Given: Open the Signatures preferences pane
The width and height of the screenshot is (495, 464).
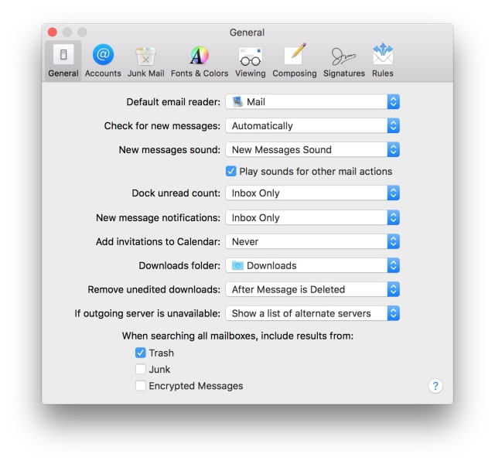Looking at the screenshot, I should click(343, 60).
